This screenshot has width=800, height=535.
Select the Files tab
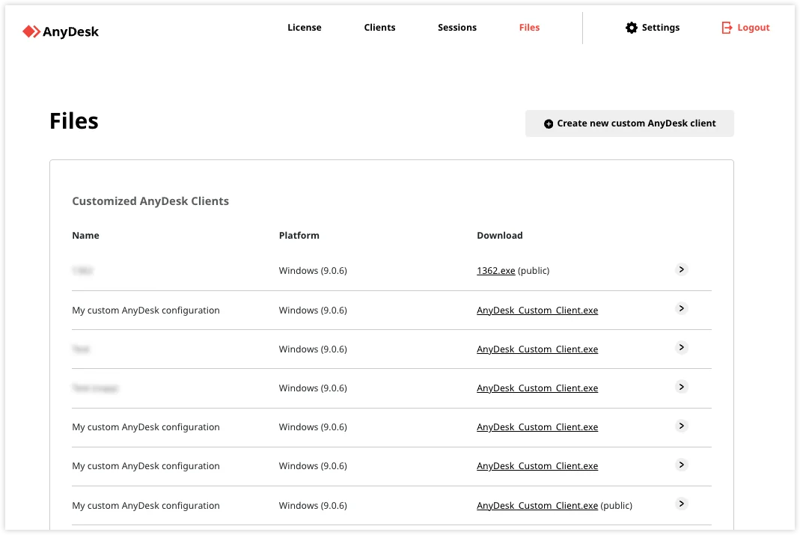[529, 28]
